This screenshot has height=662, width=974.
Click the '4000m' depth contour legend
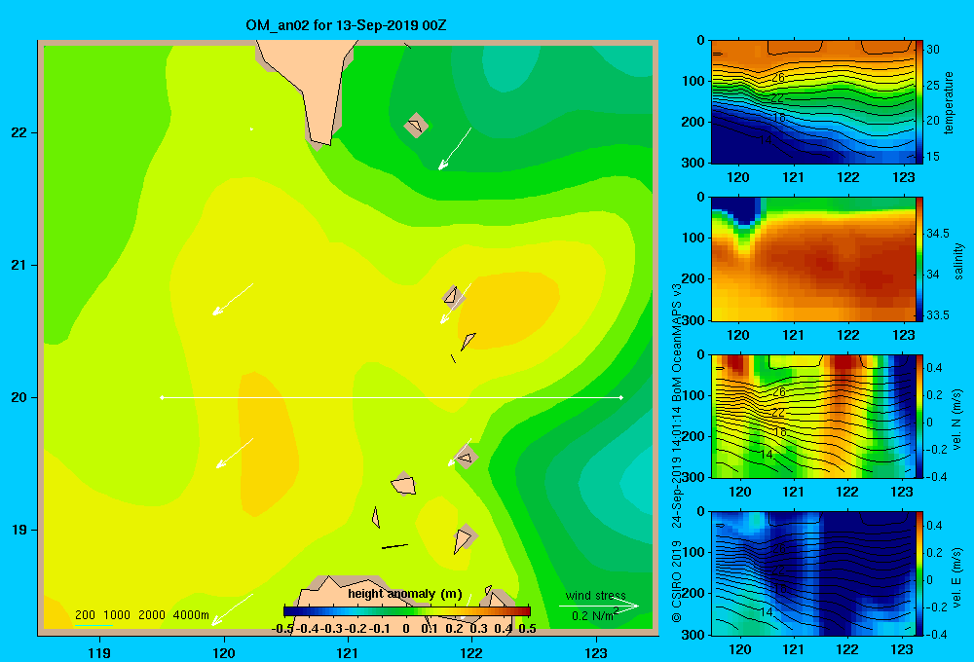pyautogui.click(x=191, y=615)
